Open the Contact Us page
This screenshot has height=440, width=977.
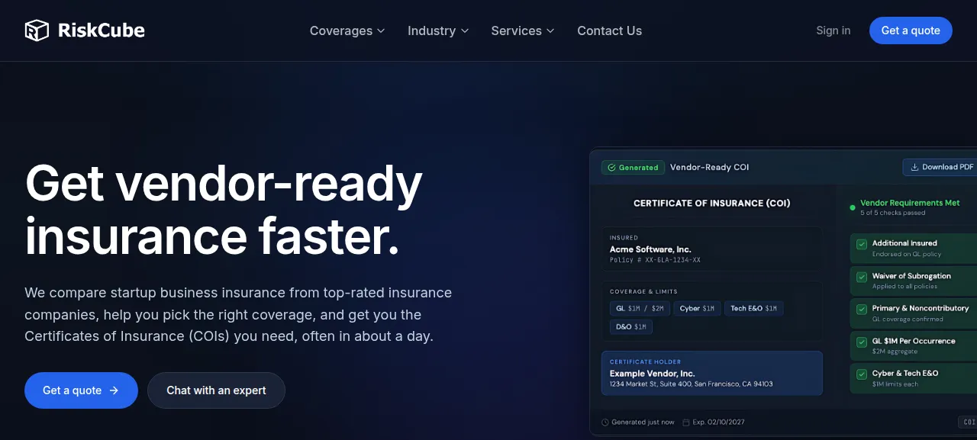click(x=609, y=31)
